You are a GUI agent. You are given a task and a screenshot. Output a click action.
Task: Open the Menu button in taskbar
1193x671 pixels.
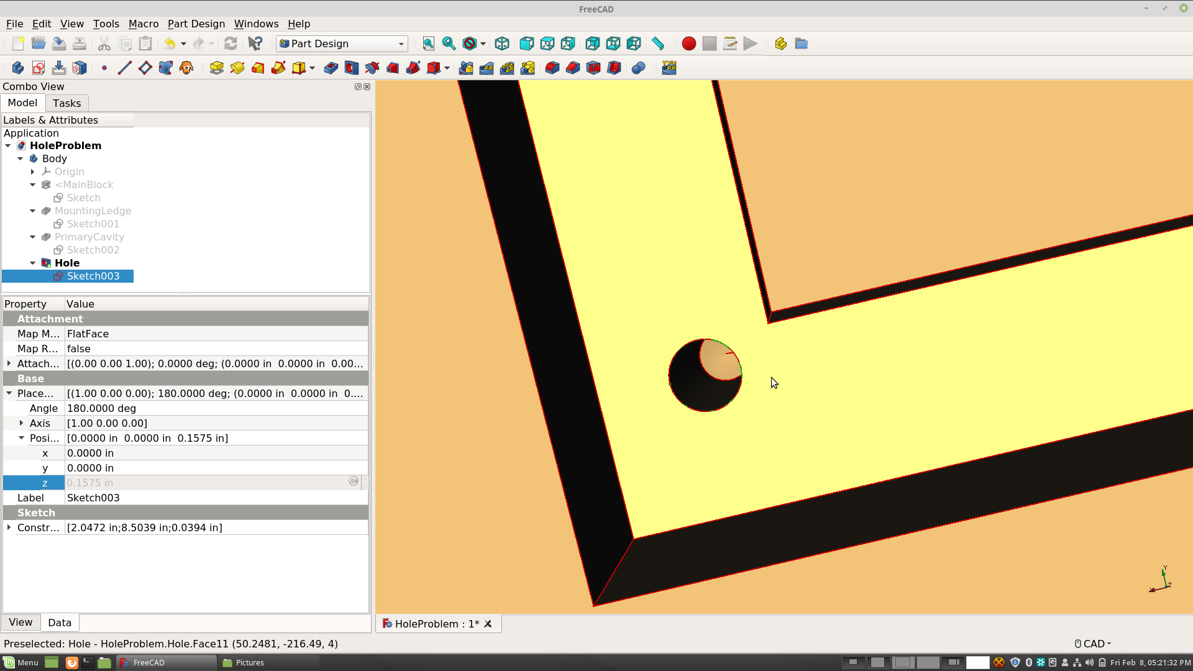click(21, 662)
